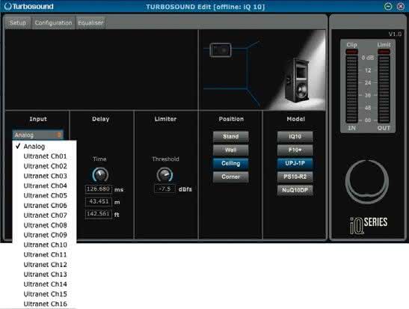Screen dimensions: 409x309
Task: Click the Limit indicator LED
Action: coord(384,52)
